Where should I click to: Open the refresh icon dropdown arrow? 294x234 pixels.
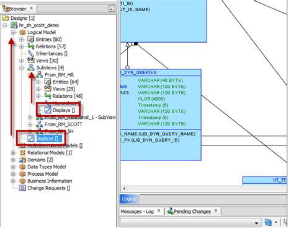pyautogui.click(x=276, y=222)
